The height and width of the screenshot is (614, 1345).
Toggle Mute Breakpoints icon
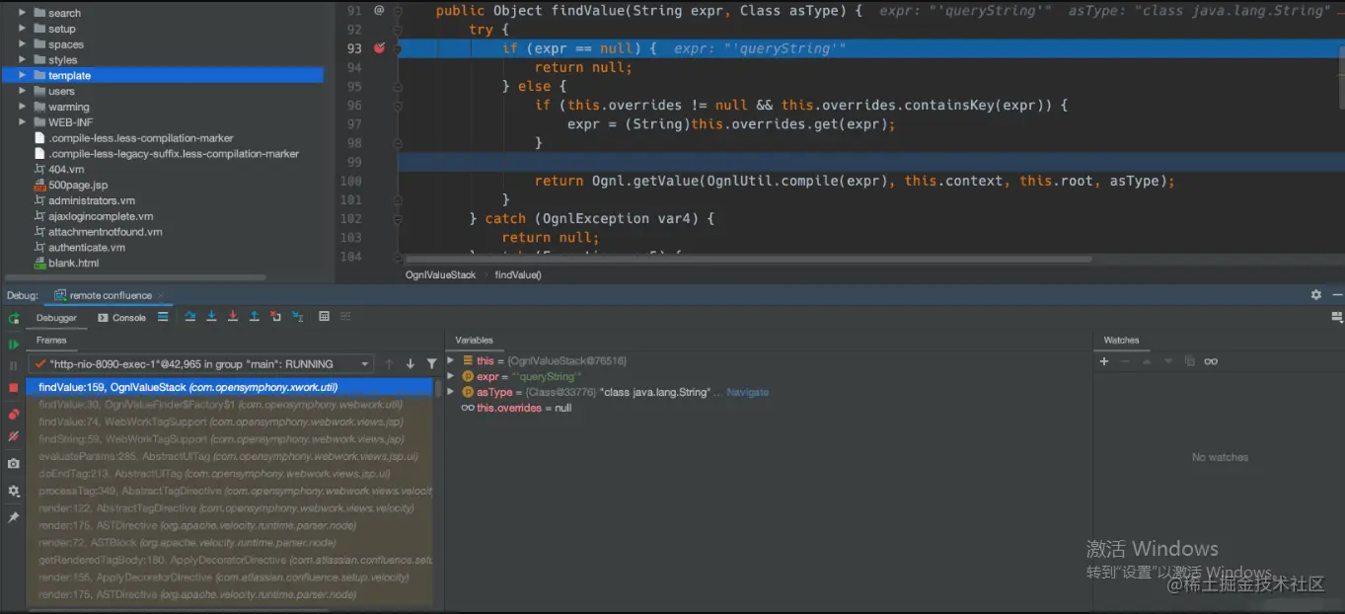(x=14, y=435)
